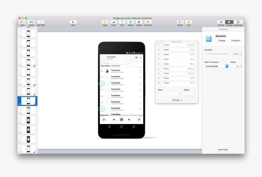
Task: Open the Build Order Start dropdown
Action: (170, 94)
